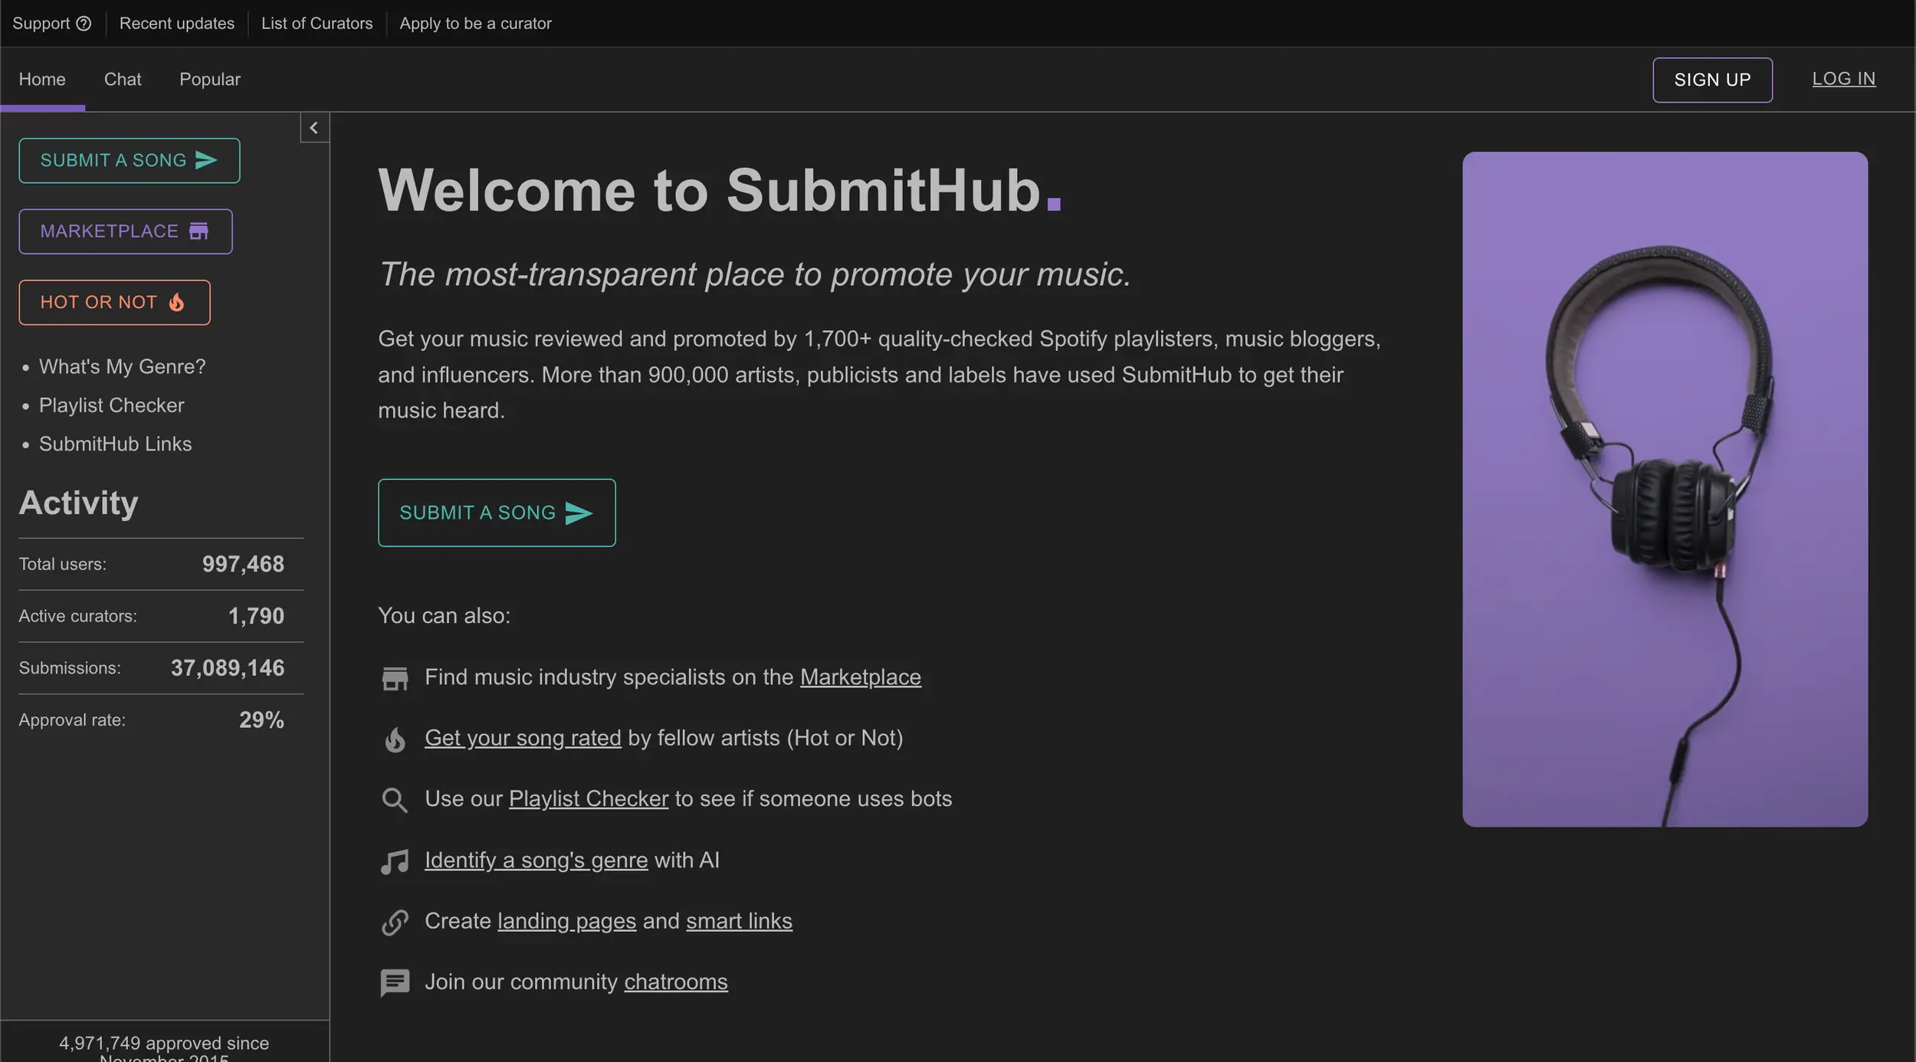Click the storefront icon on the Marketplace sidebar button

(x=198, y=231)
